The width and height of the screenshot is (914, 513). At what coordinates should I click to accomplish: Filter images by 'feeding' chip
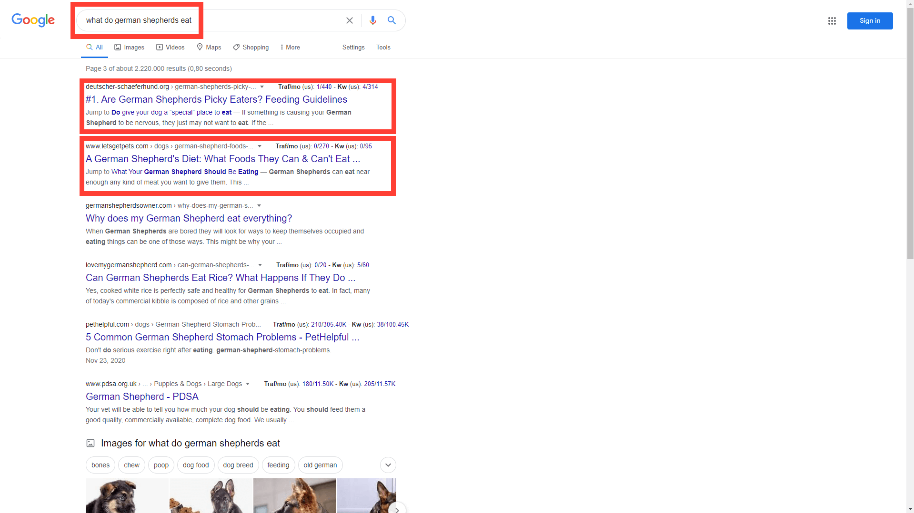tap(278, 465)
